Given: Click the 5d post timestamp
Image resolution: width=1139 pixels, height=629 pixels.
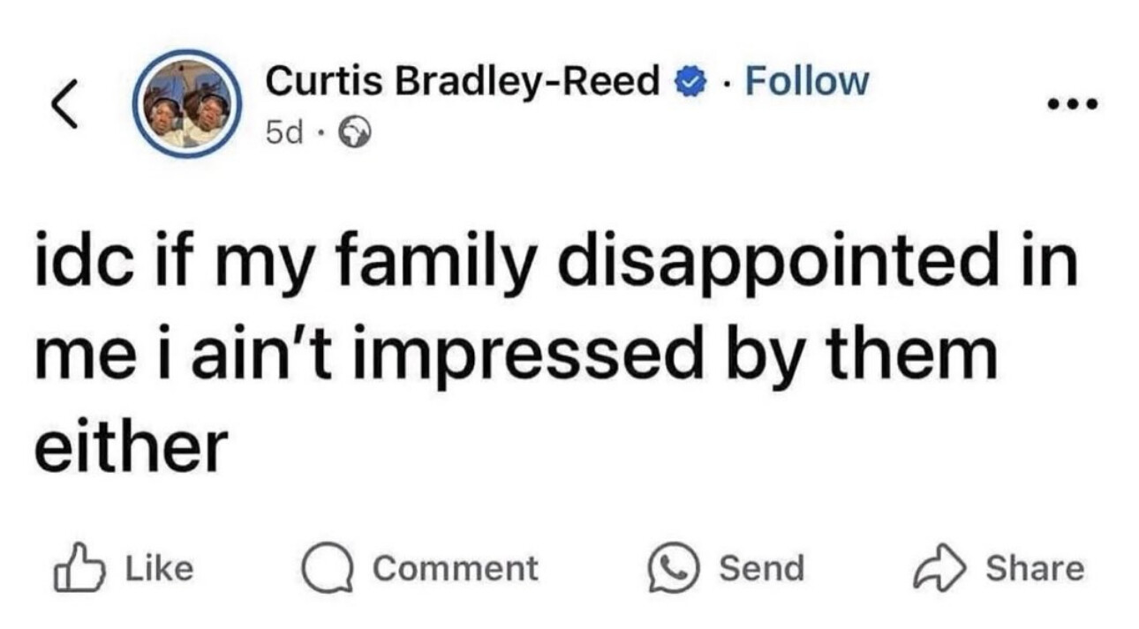Looking at the screenshot, I should pyautogui.click(x=283, y=132).
